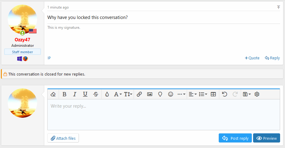Open the text color picker
285x148 pixels.
tap(107, 94)
